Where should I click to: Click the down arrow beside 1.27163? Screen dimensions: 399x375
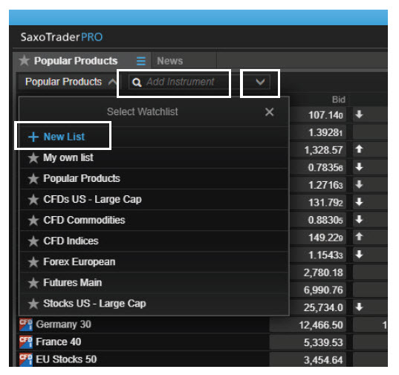coord(359,185)
